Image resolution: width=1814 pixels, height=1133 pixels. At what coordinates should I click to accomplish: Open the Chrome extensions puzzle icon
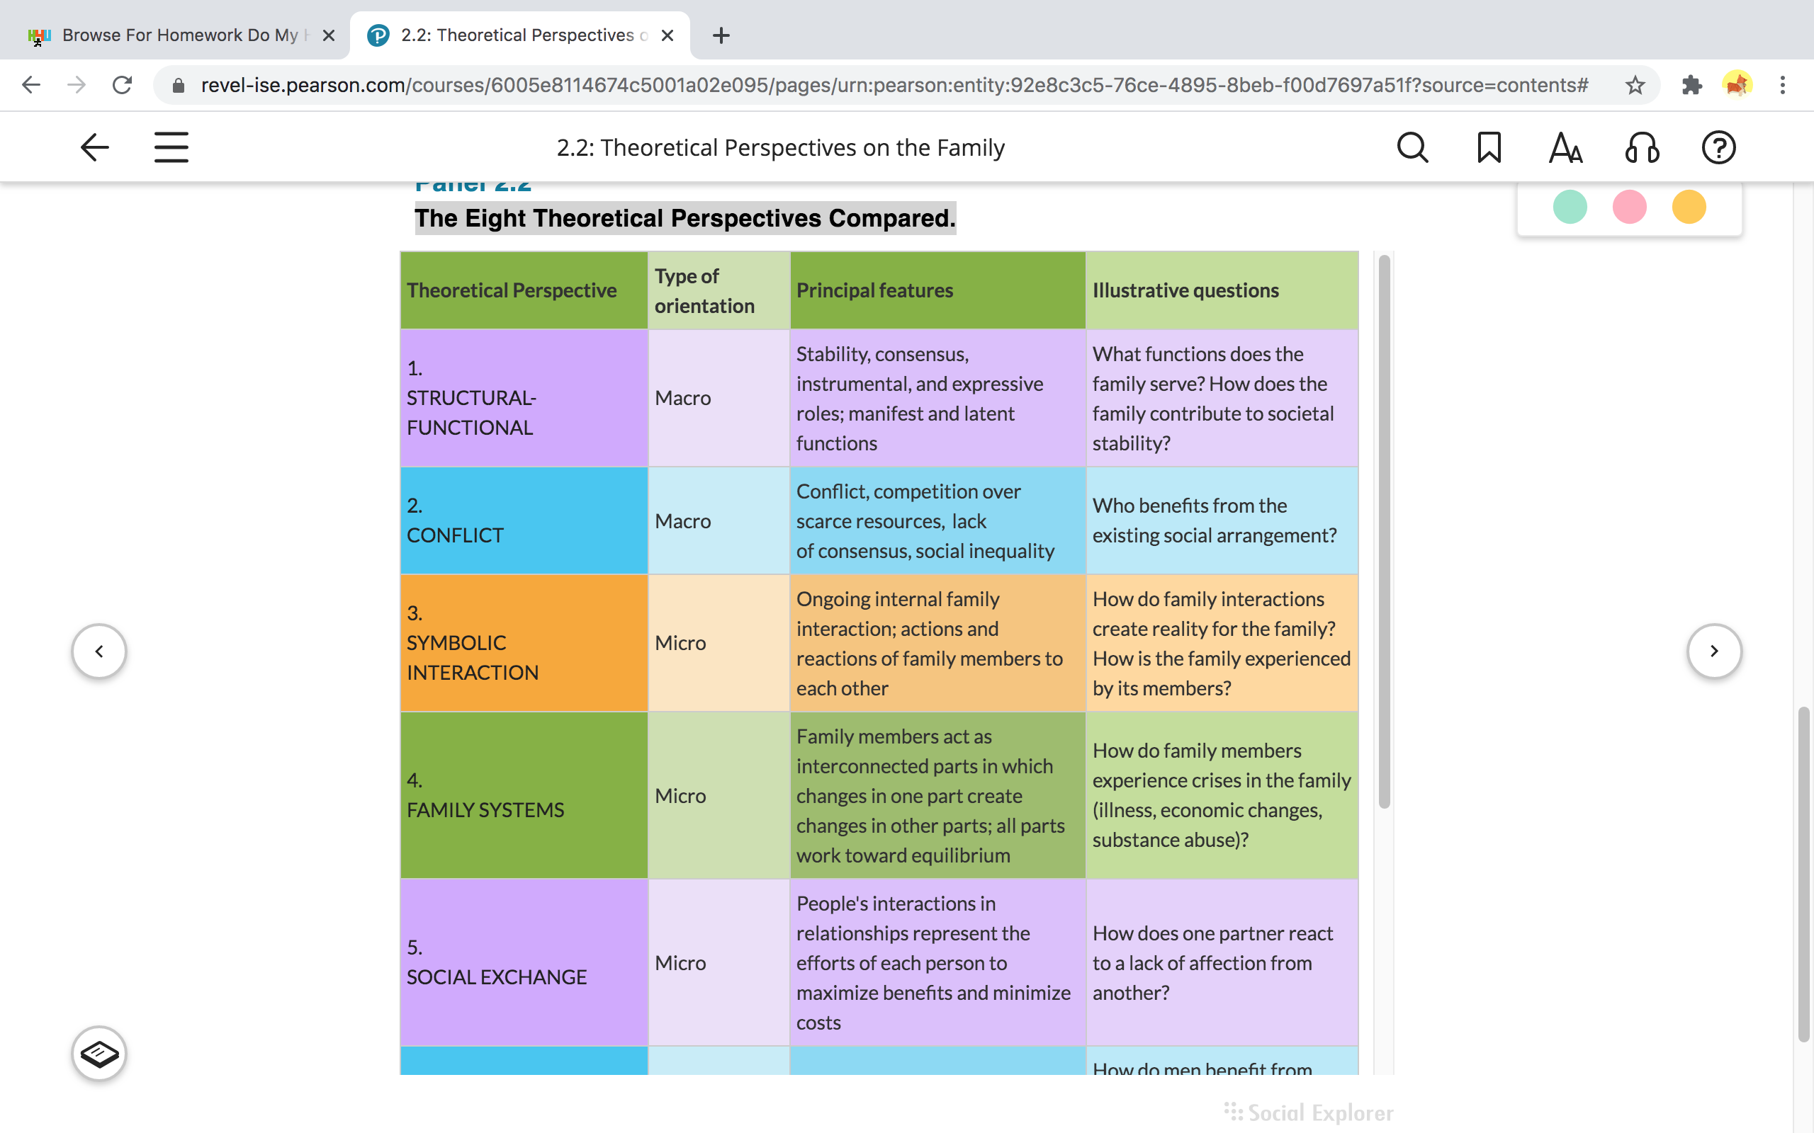coord(1692,85)
